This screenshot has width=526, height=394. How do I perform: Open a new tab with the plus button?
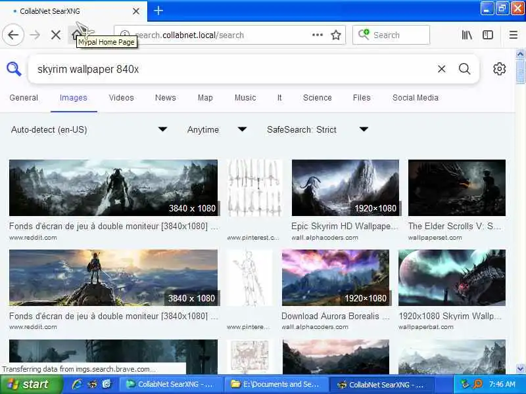tap(158, 11)
